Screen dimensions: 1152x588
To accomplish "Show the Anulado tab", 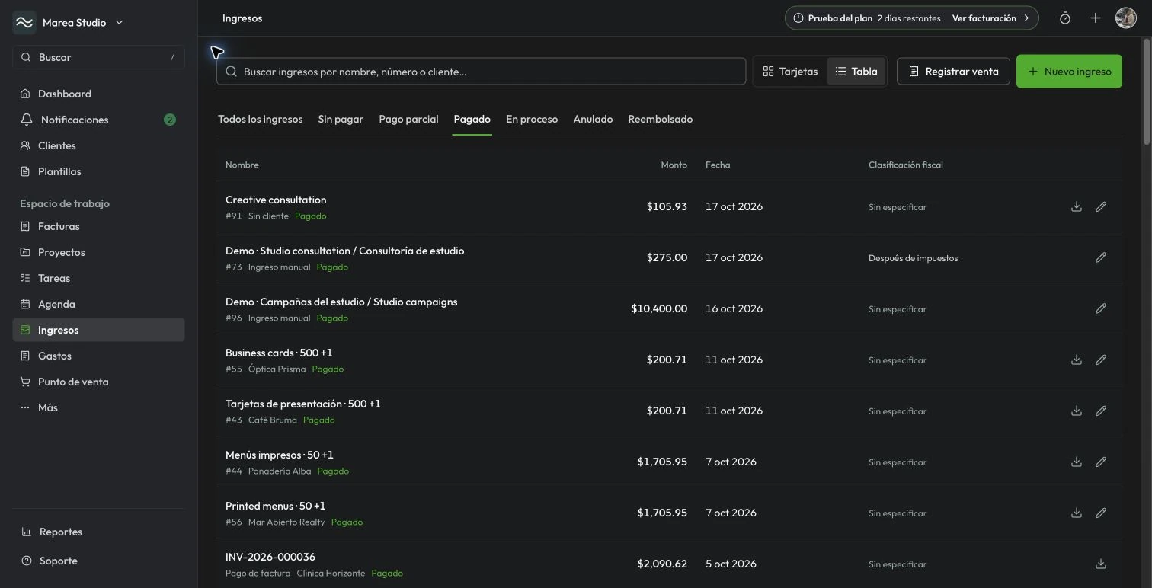I will click(593, 119).
